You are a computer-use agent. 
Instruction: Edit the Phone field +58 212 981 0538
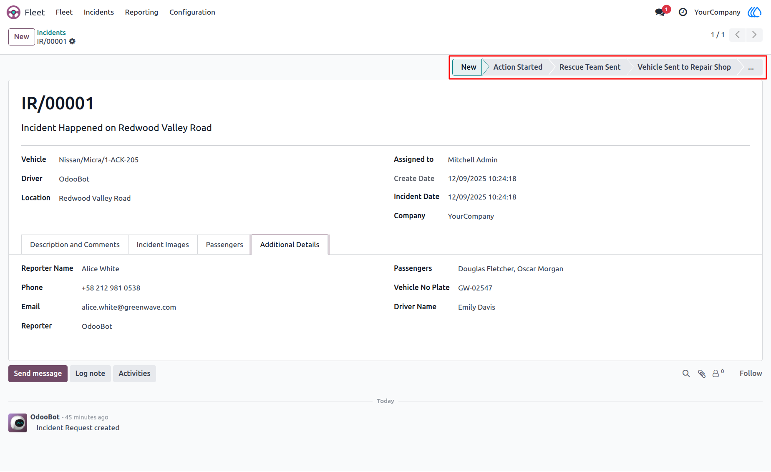111,288
